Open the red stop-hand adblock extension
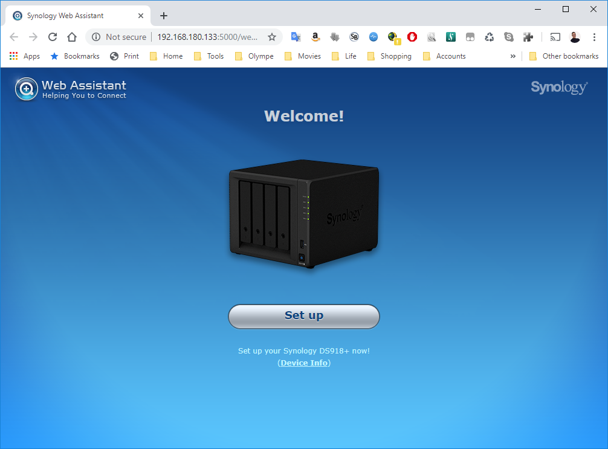Image resolution: width=608 pixels, height=449 pixels. coord(412,37)
